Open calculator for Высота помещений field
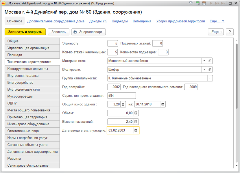The height and width of the screenshot is (173, 240). [136, 122]
